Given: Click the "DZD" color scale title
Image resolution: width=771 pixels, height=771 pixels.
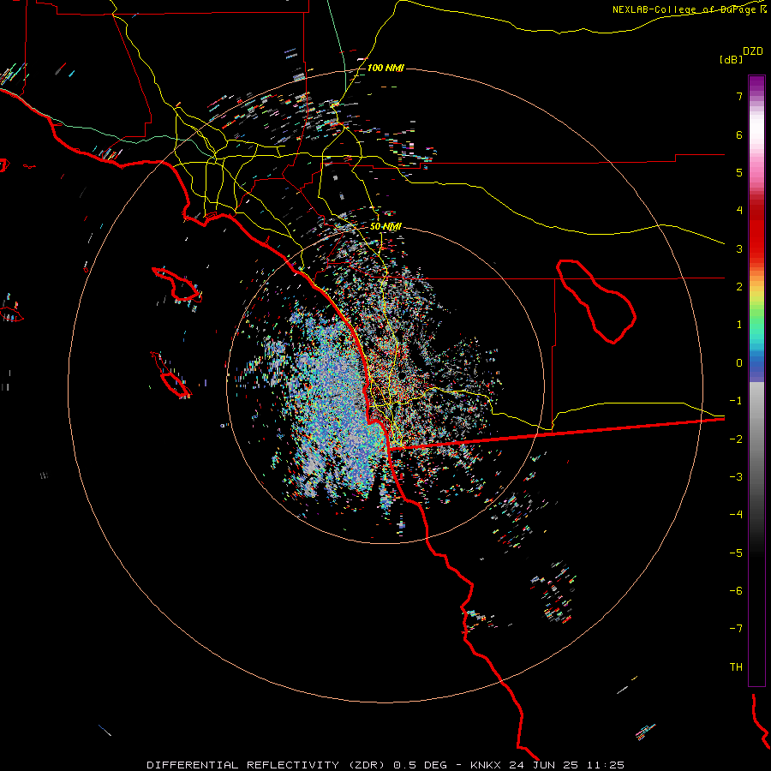Looking at the screenshot, I should coord(753,51).
